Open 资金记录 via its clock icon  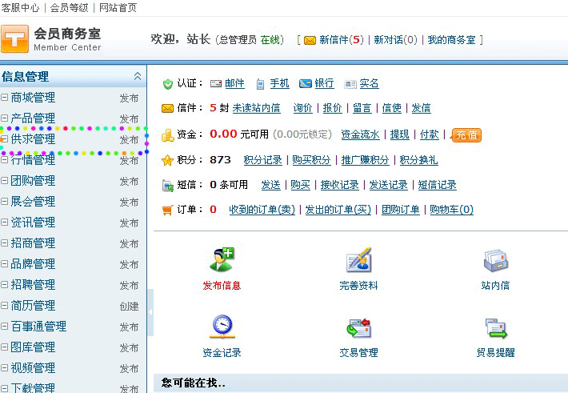(222, 327)
